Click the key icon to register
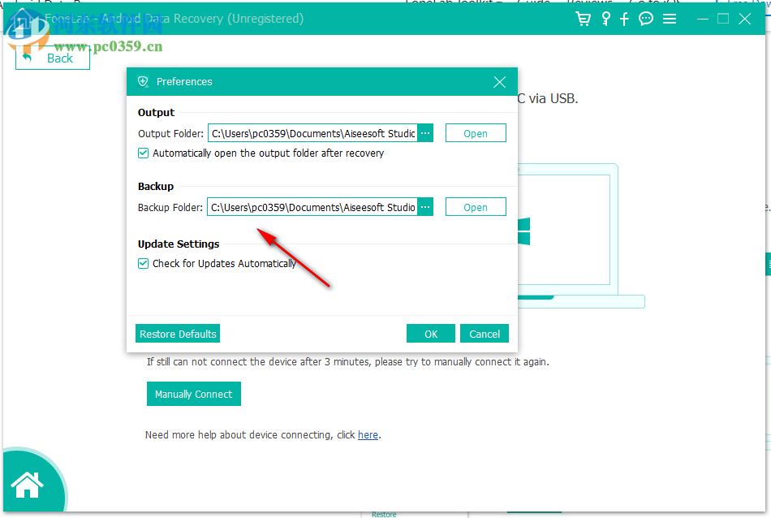Viewport: 771px width, 518px height. pos(605,18)
